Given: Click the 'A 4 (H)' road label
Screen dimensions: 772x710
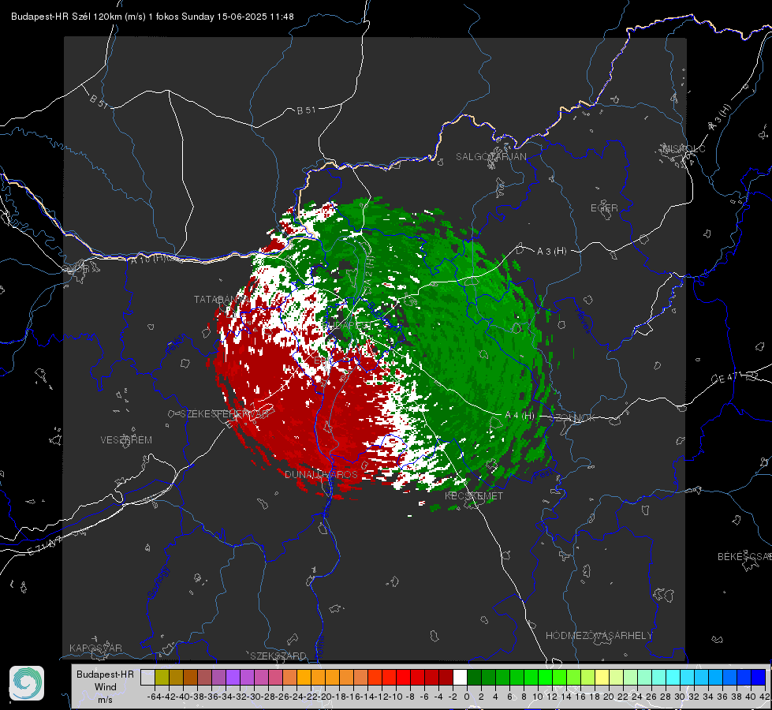Looking at the screenshot, I should (x=520, y=416).
